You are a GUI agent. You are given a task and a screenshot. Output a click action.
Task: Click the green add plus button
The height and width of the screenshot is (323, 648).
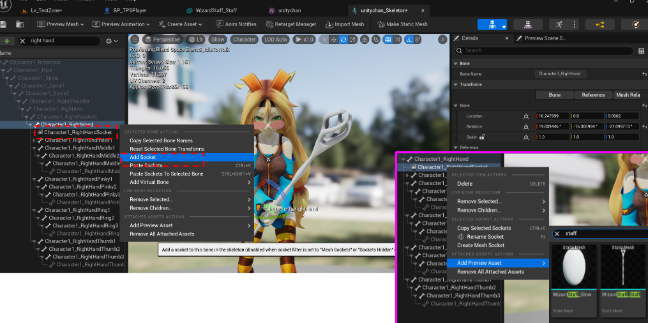(7, 41)
